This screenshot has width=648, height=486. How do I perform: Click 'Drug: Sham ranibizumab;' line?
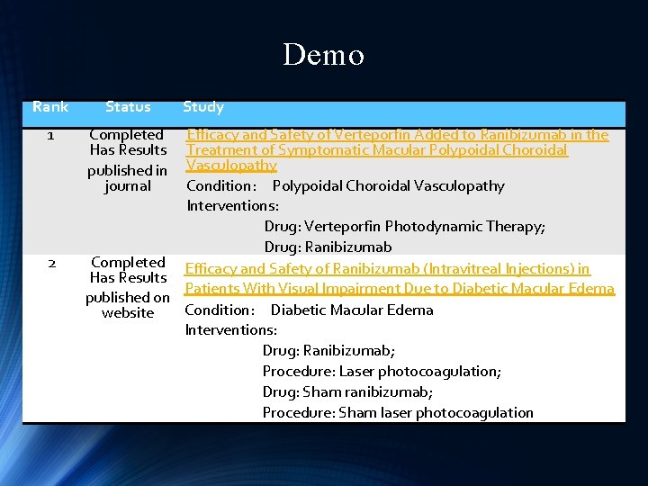coord(347,391)
